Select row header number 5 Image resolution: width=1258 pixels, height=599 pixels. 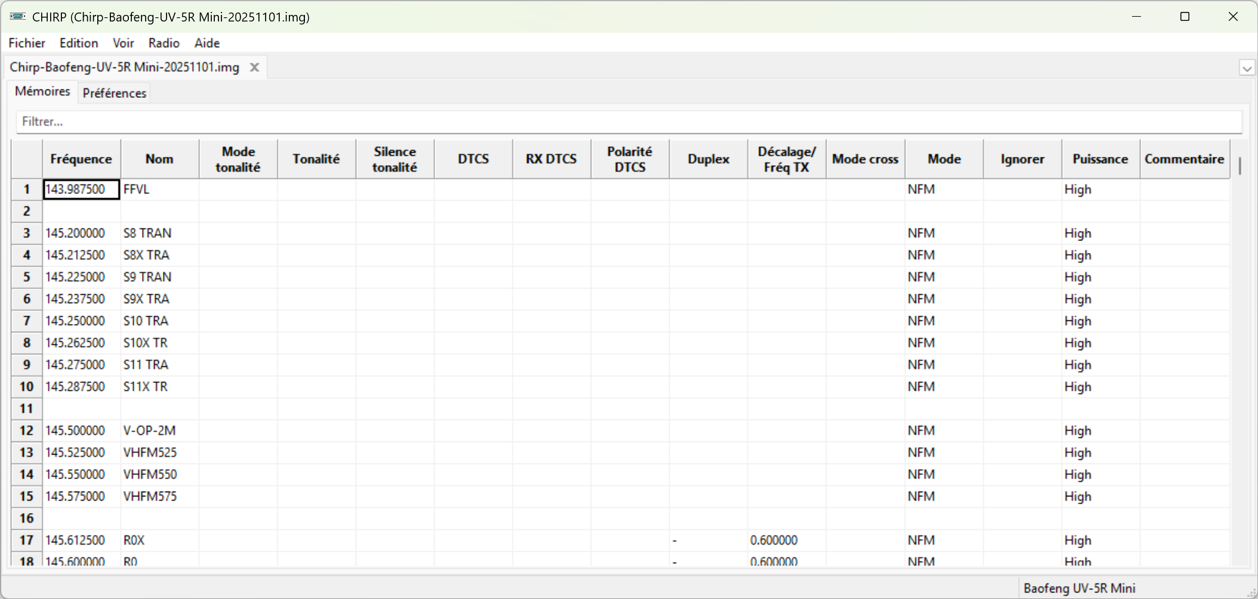click(x=27, y=277)
